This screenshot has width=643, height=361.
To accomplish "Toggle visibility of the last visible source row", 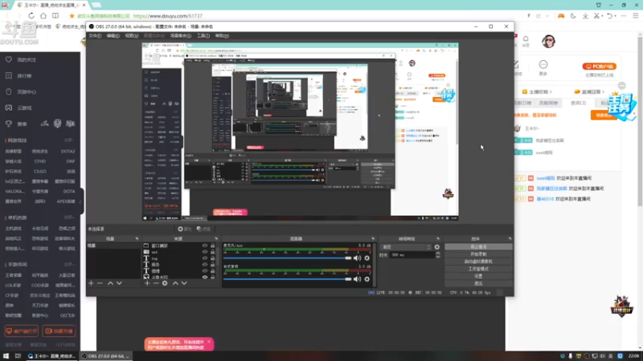I will (x=205, y=277).
